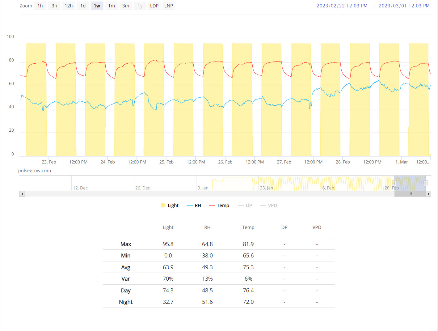The image size is (438, 331).
Task: Set chart zoom to 3h
Action: [54, 6]
